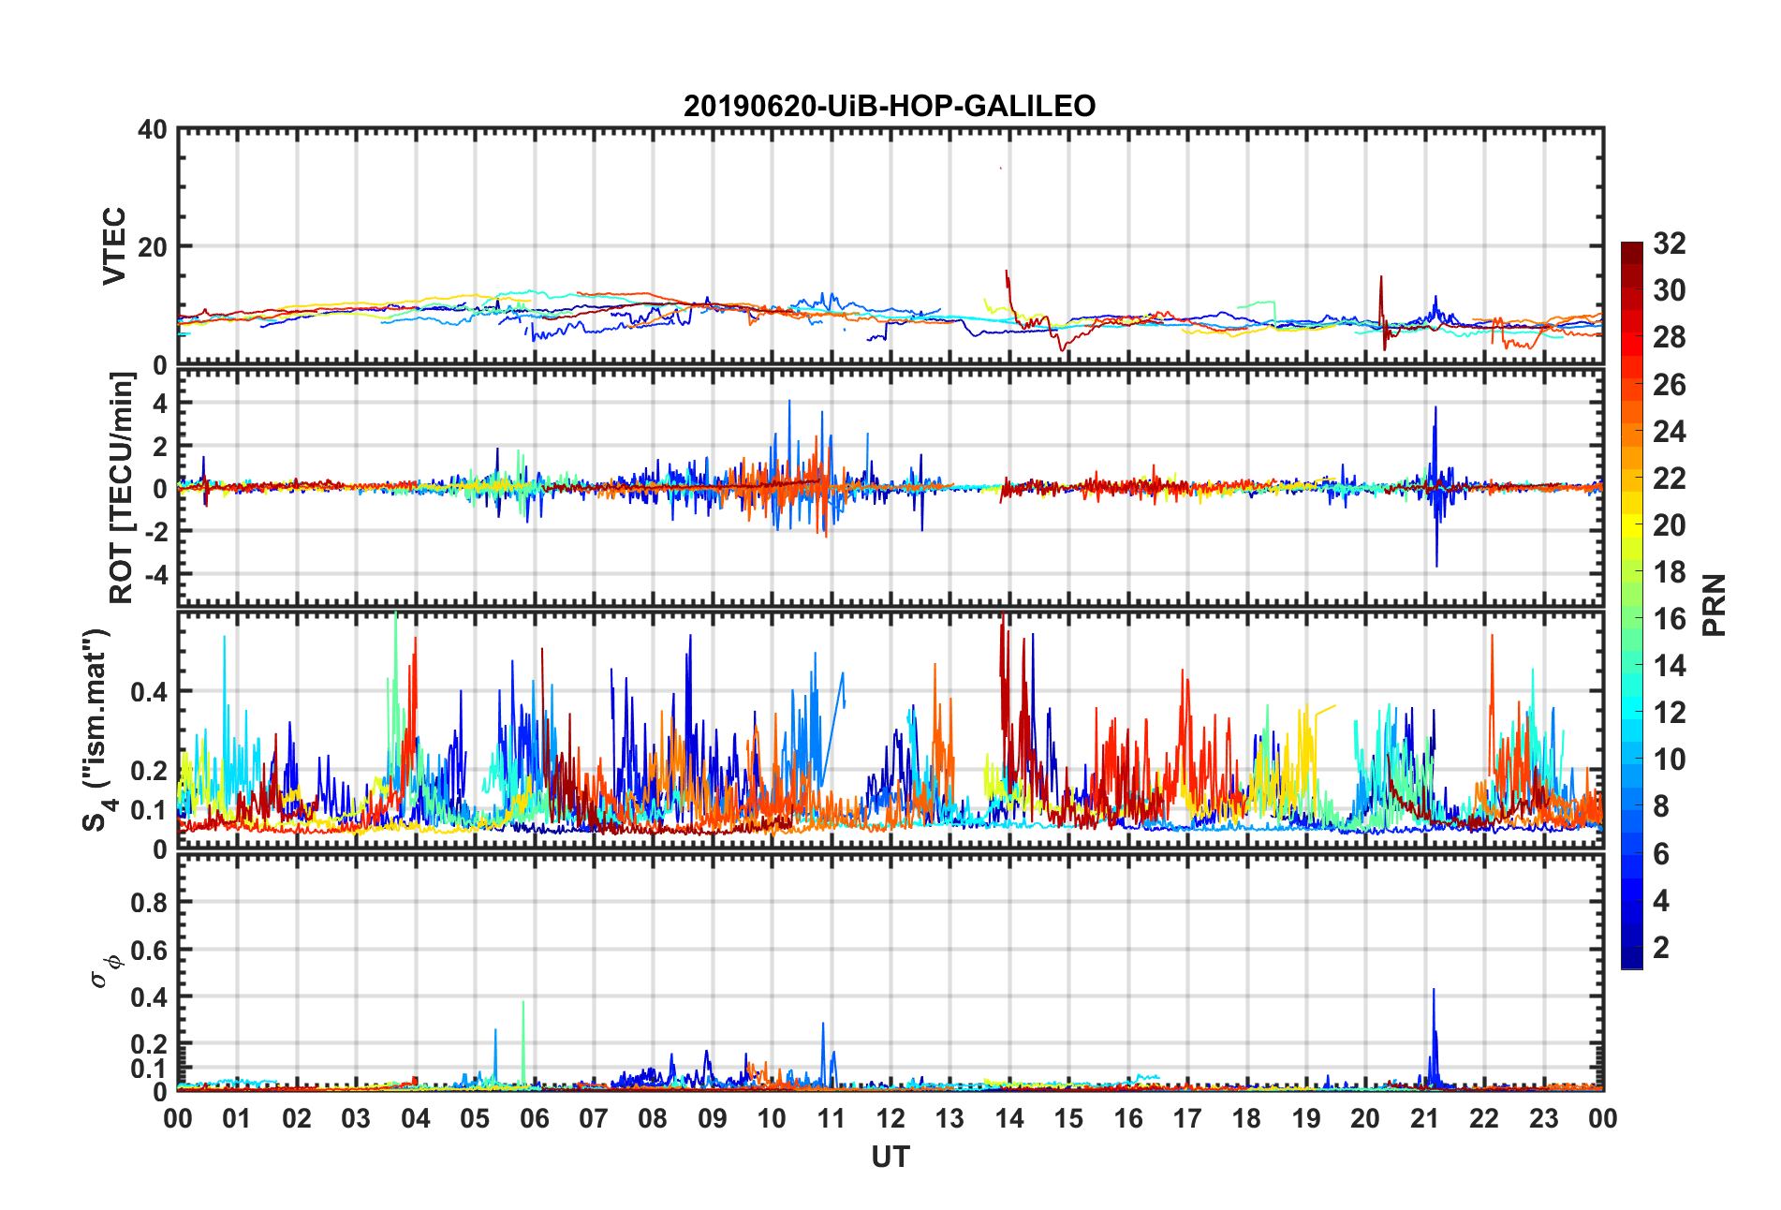
Task: Click the 14 UT tick label
Action: [x=1008, y=1119]
